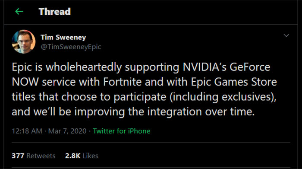Screen dimensions: 302x169
Task: Click the Mar 7, 2020 date
Action: coord(67,131)
